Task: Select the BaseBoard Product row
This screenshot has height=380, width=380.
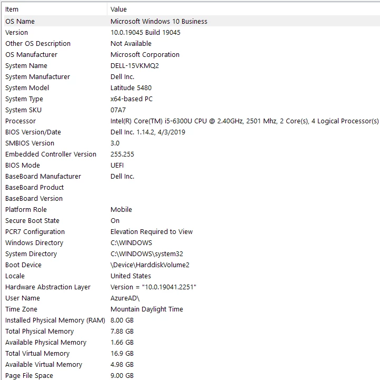Action: coord(34,188)
